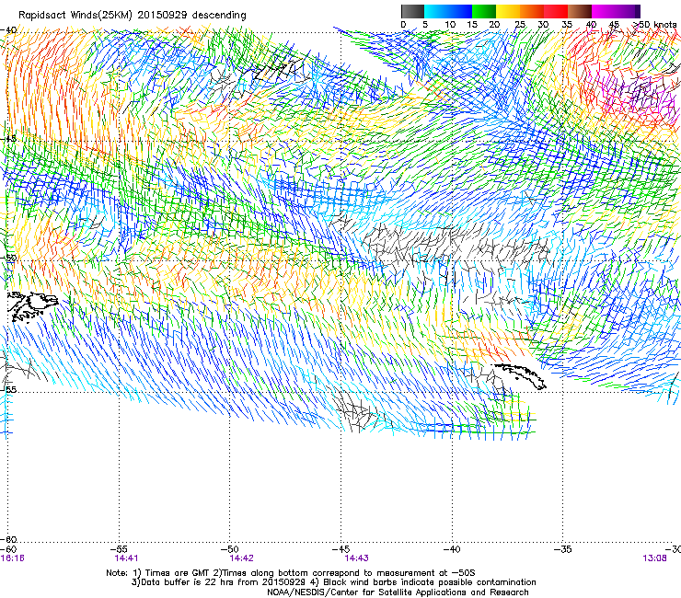Image resolution: width=681 pixels, height=598 pixels.
Task: Click the Falkland Islands coastline outline on the map
Action: (x=33, y=306)
